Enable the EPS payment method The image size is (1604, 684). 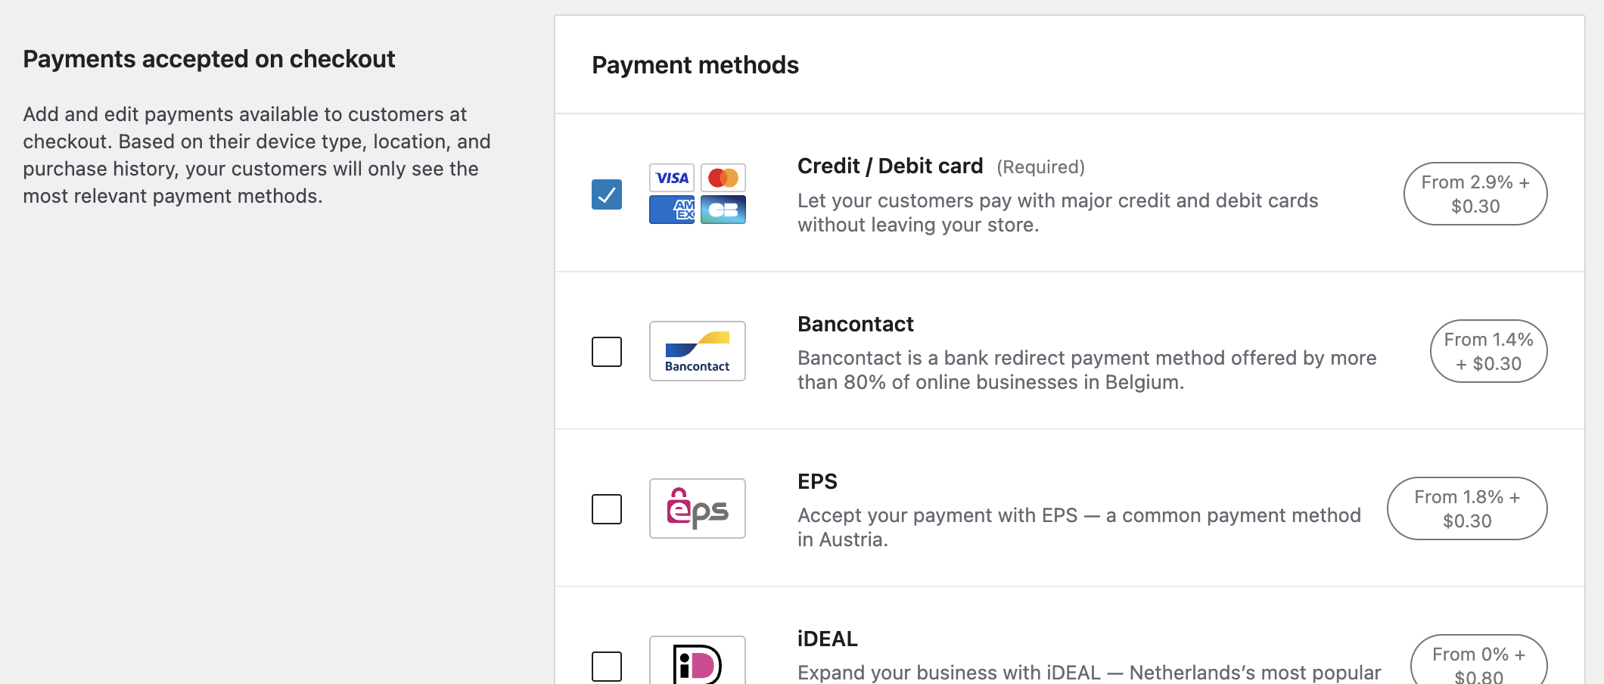(x=605, y=508)
